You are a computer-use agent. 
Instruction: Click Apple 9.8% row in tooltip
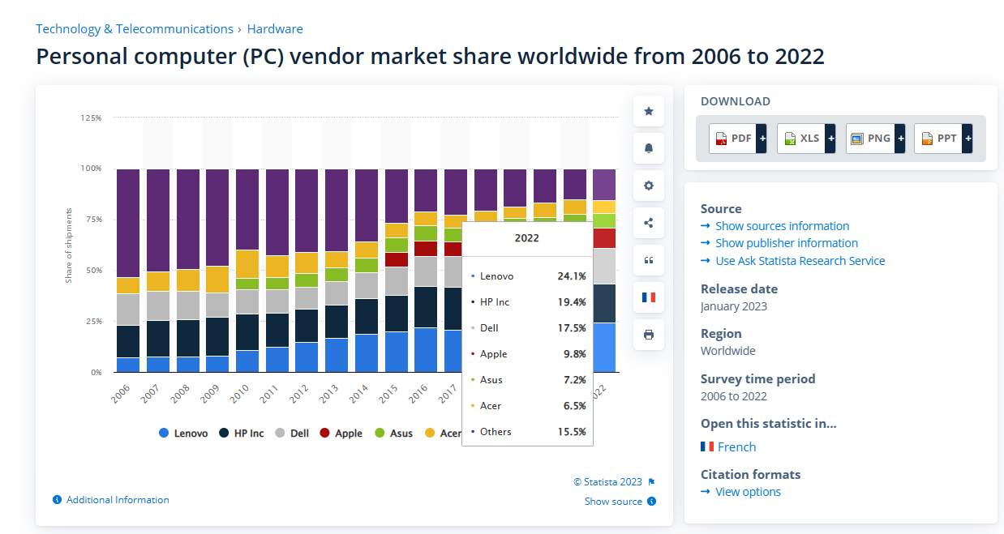pos(528,354)
